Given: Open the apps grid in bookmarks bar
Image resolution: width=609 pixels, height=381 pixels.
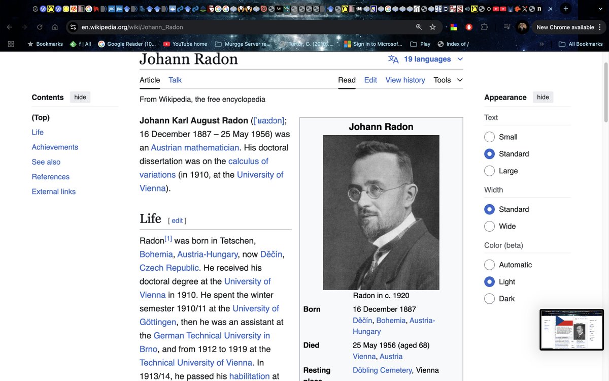Looking at the screenshot, I should 11,44.
